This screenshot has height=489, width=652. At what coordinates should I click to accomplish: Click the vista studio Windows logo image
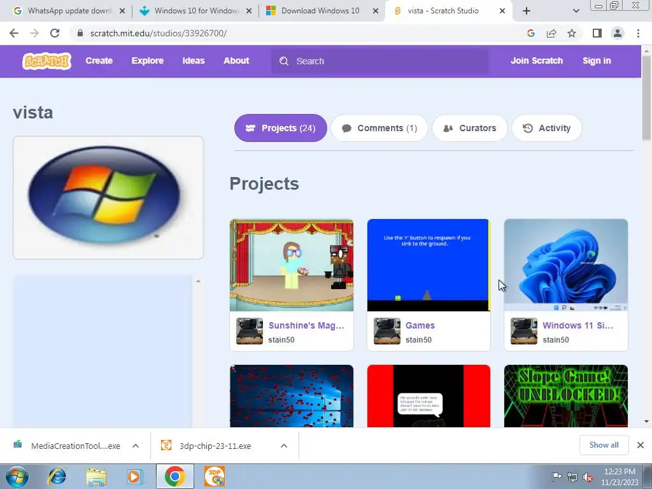point(108,197)
